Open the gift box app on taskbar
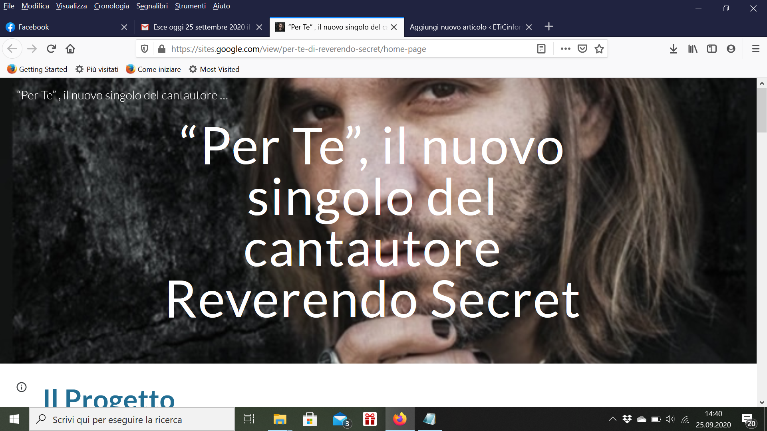 click(x=370, y=419)
